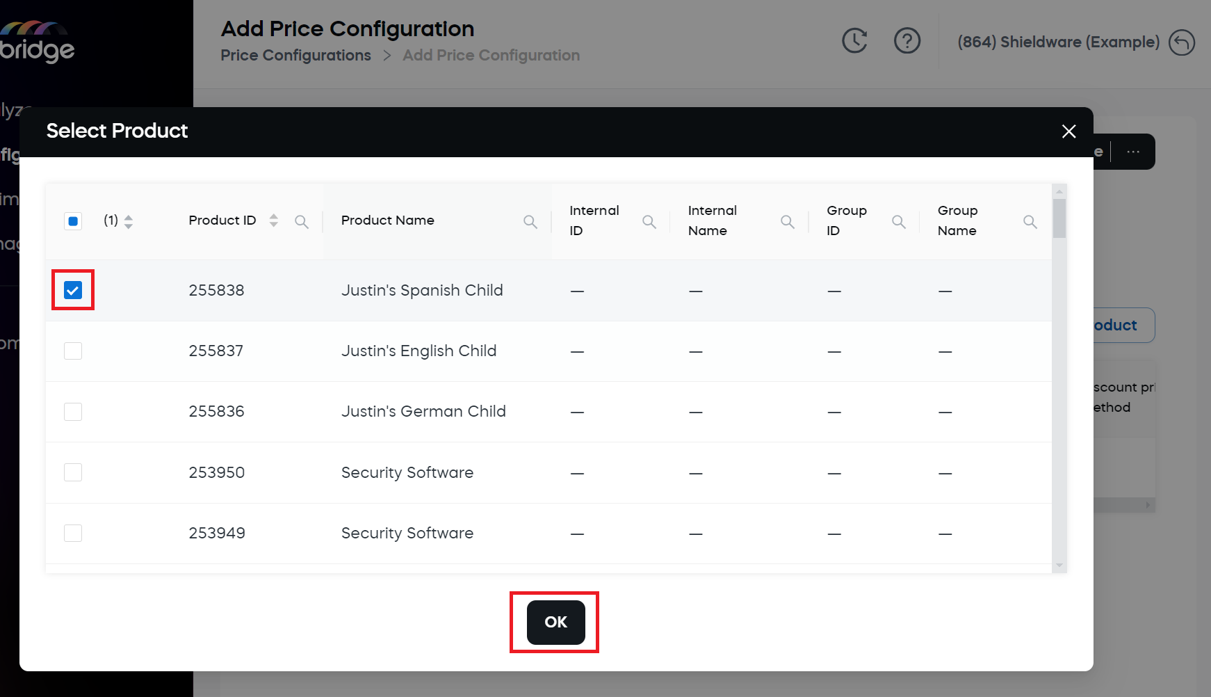Click the scrollbar up arrow in the product table
Screen dimensions: 1211x697
click(1059, 191)
